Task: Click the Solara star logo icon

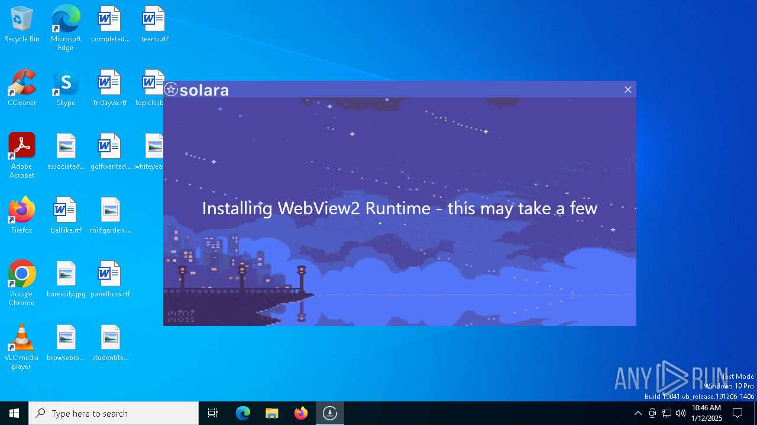Action: click(x=171, y=90)
